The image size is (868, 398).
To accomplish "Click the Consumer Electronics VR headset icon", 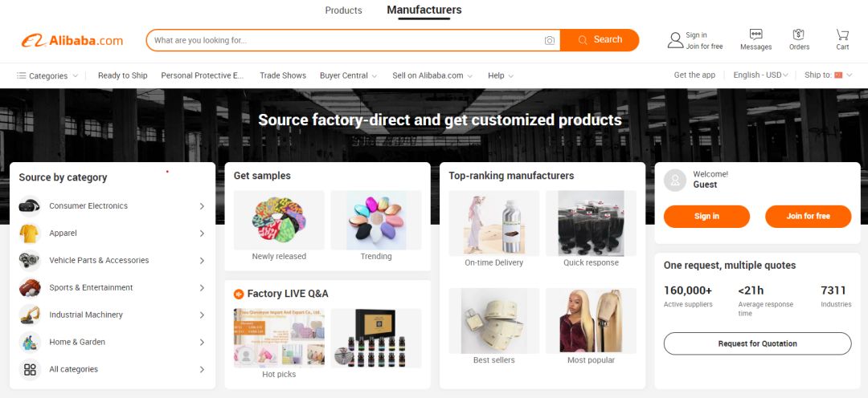I will [x=30, y=206].
